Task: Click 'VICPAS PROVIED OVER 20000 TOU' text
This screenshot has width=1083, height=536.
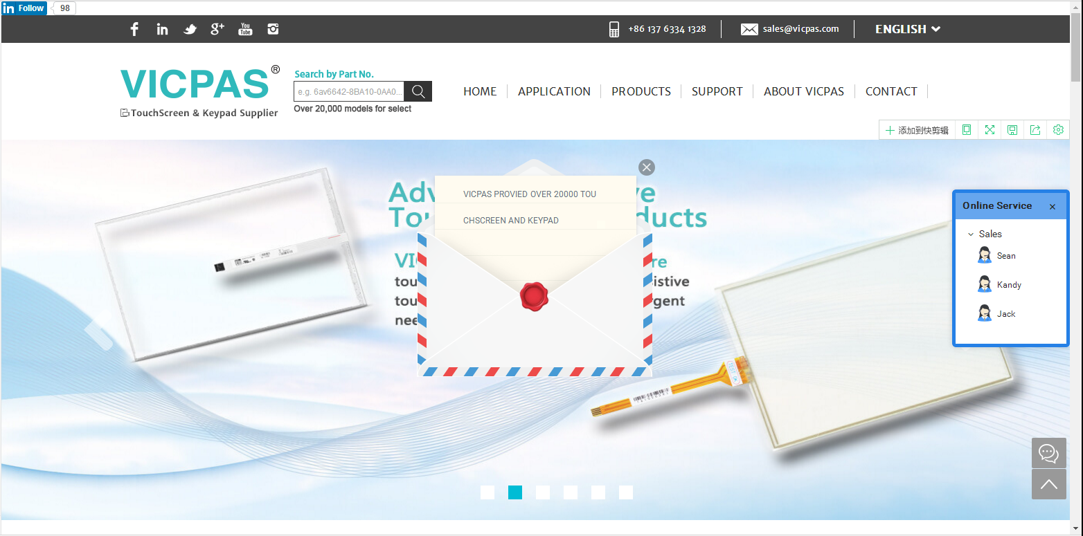Action: [x=530, y=194]
